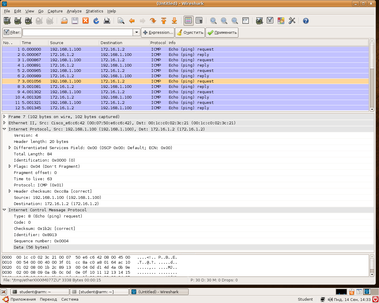
Task: Find a packet magnifier icon
Action: point(121,21)
